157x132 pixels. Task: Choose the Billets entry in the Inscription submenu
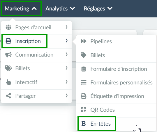[116, 55]
